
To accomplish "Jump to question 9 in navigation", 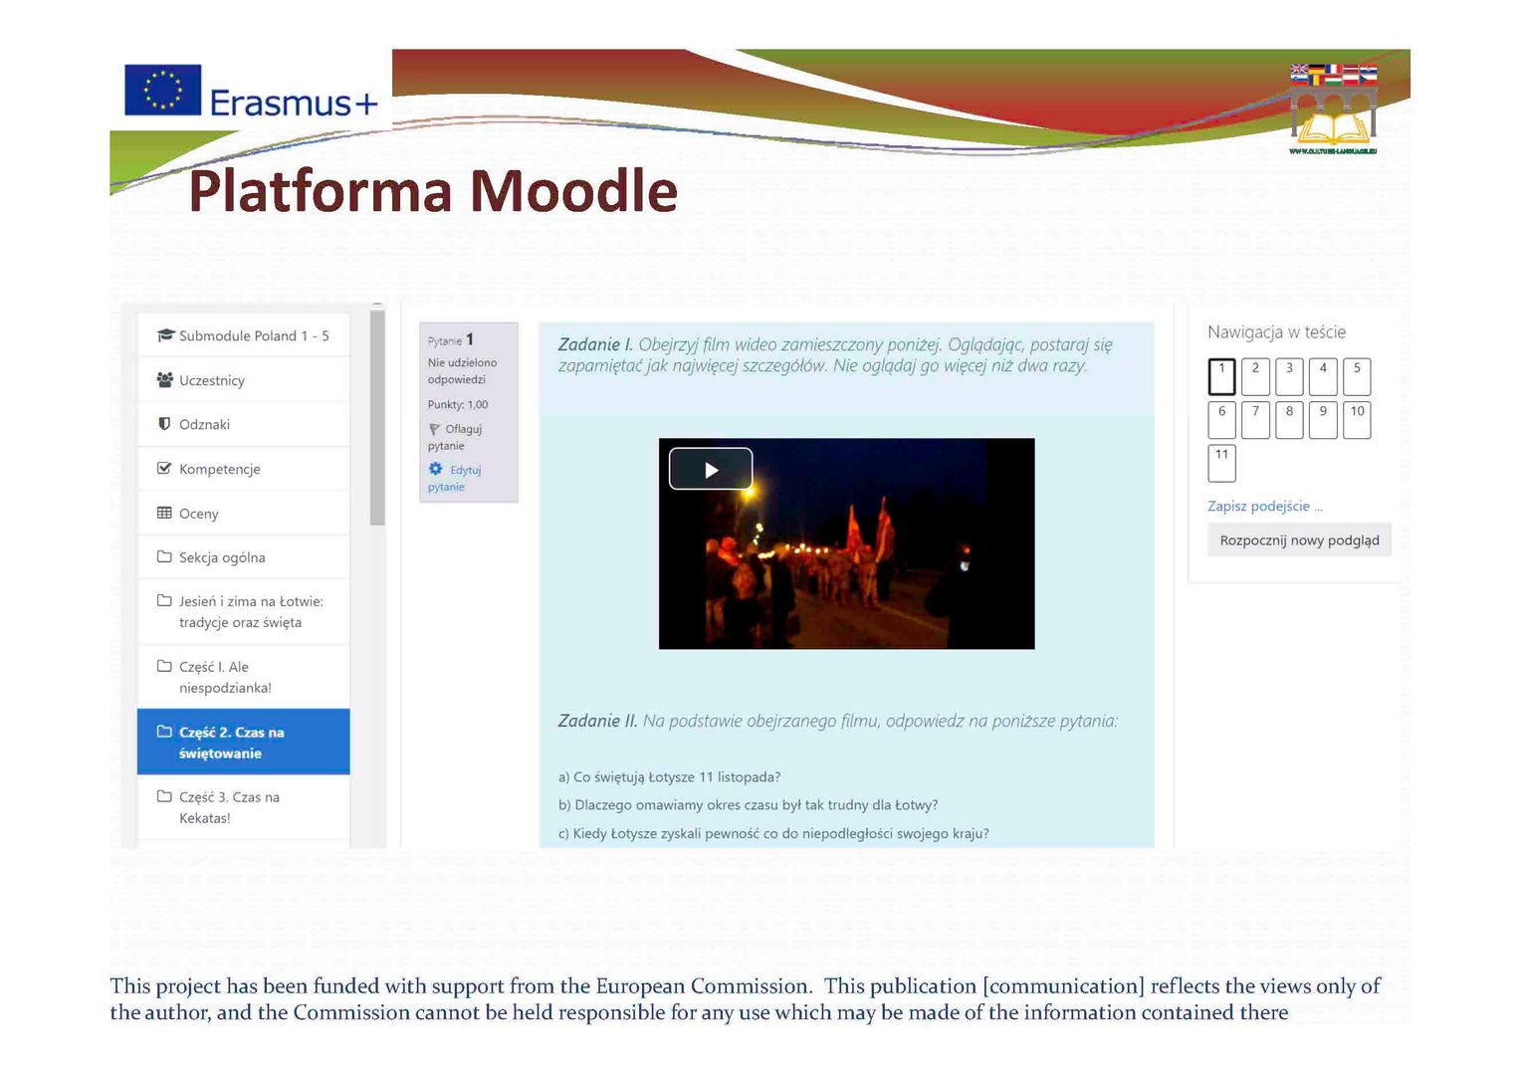I will [x=1323, y=420].
